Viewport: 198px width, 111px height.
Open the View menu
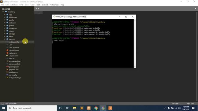tap(27, 5)
